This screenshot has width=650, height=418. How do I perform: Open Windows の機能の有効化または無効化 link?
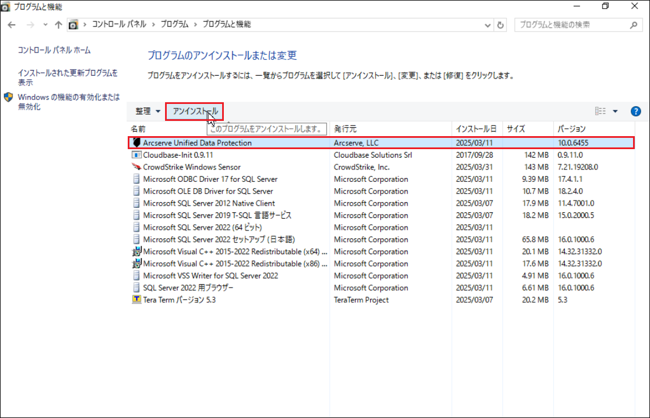[69, 102]
